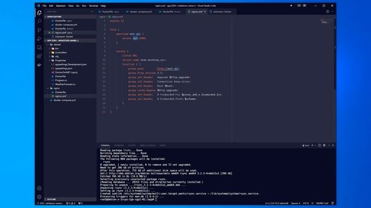Viewport: 371px width, 208px height.
Task: Open the new terminal dropdown arrow
Action: pyautogui.click(x=315, y=145)
